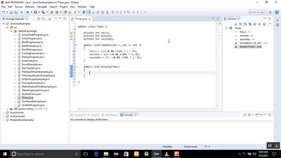
Task: Toggle Sort in the Outline toolbar
Action: click(x=245, y=24)
